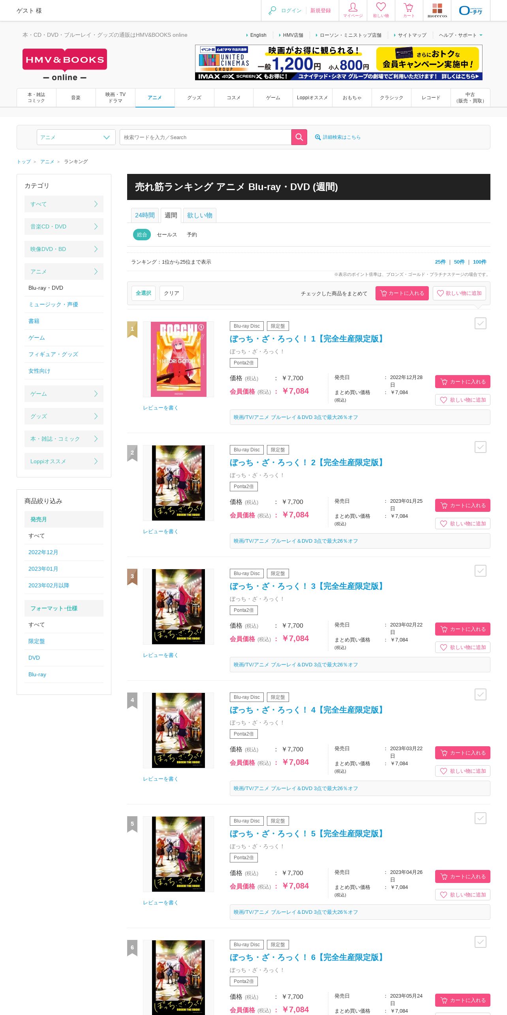Show 50件 per page
Image resolution: width=507 pixels, height=1015 pixels.
pos(459,262)
